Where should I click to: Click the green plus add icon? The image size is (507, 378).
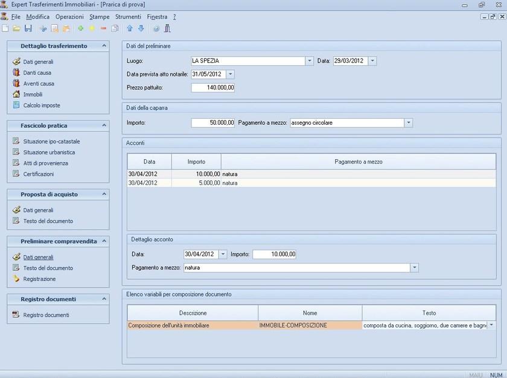[x=81, y=28]
